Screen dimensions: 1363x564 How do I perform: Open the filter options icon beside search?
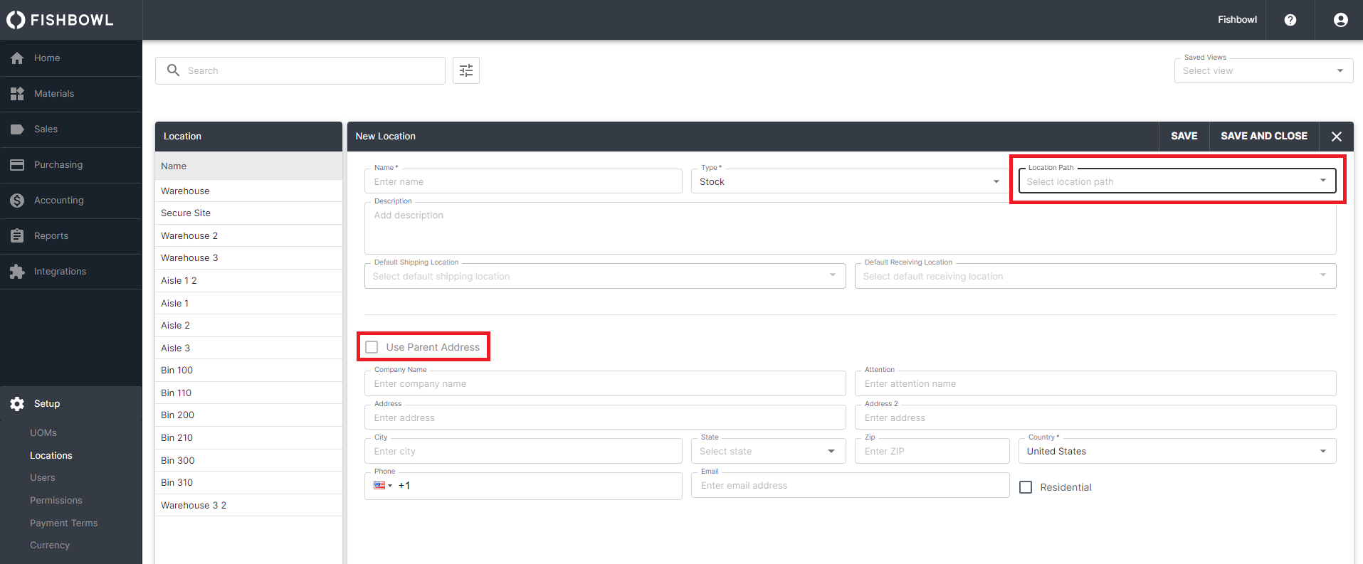click(x=466, y=70)
